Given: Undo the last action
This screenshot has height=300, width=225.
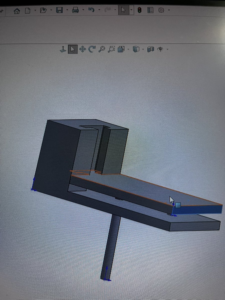Looking at the screenshot, I should (x=91, y=10).
